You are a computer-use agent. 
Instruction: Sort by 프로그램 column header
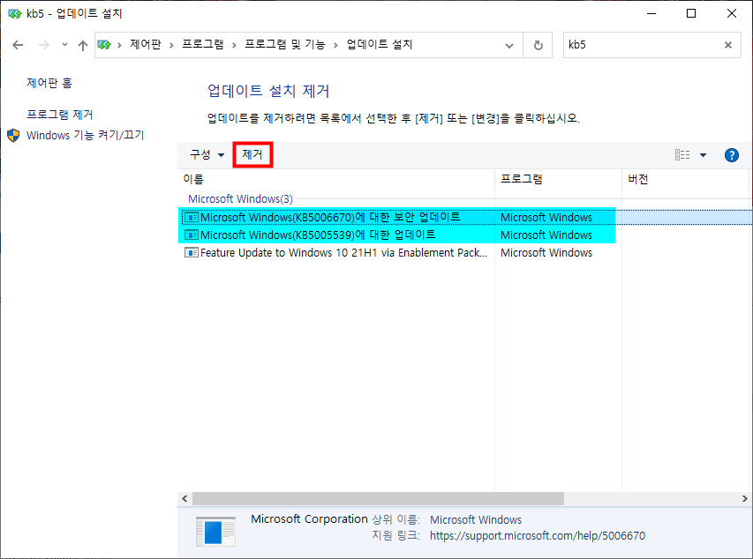click(559, 180)
